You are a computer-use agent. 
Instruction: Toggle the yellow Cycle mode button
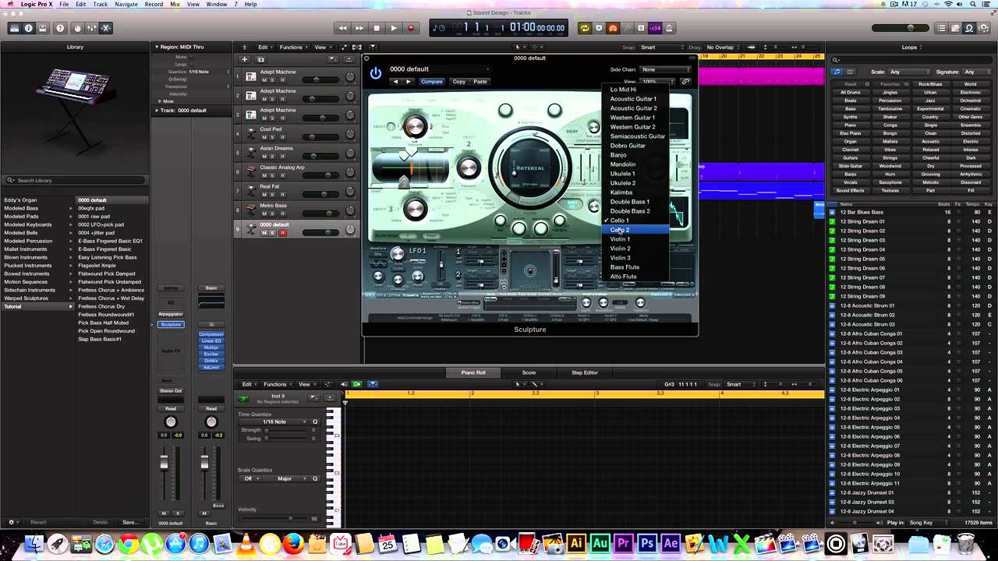tap(585, 28)
